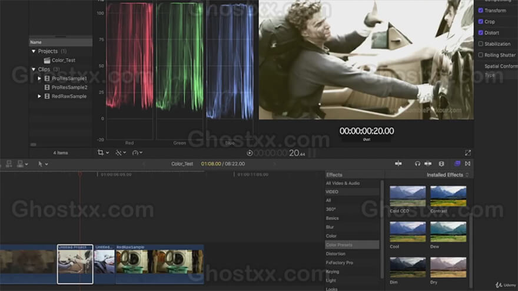Screen dimensions: 518x291
Task: Select the RedRawSample clip in timeline
Action: [x=160, y=264]
